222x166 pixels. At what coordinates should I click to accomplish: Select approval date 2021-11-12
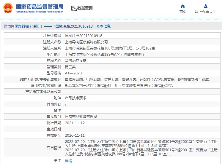point(75,123)
